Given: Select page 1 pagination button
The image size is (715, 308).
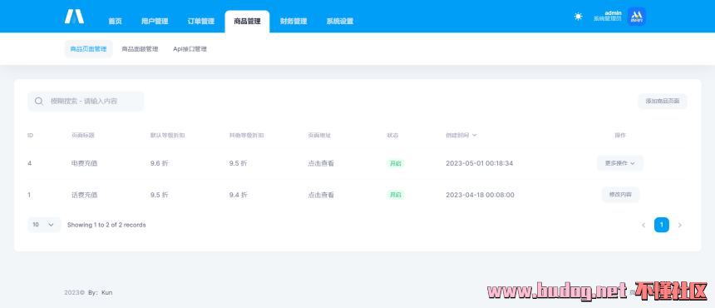Looking at the screenshot, I should pyautogui.click(x=662, y=225).
